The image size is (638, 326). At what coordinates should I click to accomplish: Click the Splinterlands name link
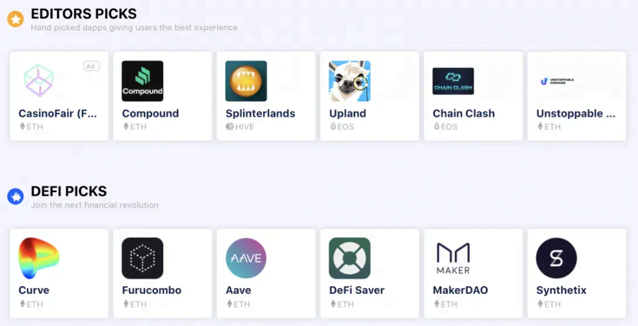pos(260,113)
